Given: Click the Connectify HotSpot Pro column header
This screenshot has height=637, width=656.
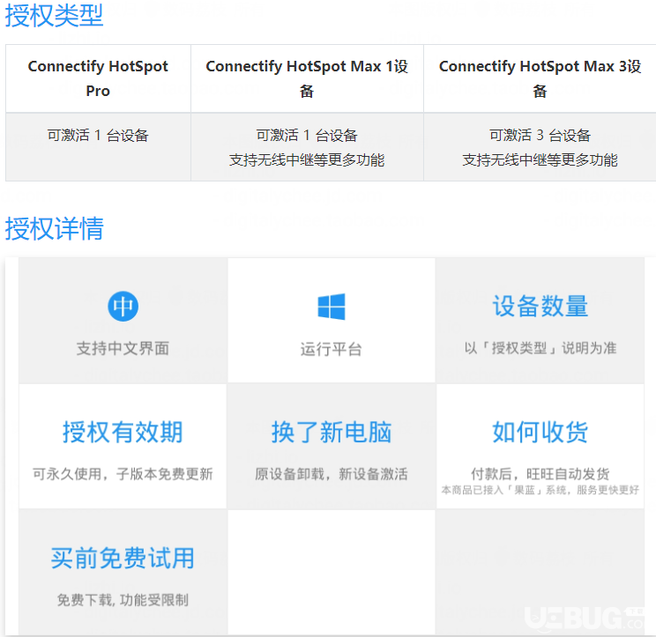Looking at the screenshot, I should (x=98, y=78).
